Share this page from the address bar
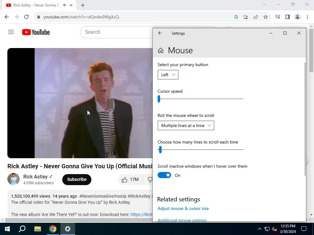This screenshot has height=235, width=314. pos(256,17)
